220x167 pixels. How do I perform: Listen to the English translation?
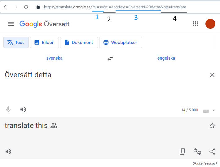click(8, 152)
